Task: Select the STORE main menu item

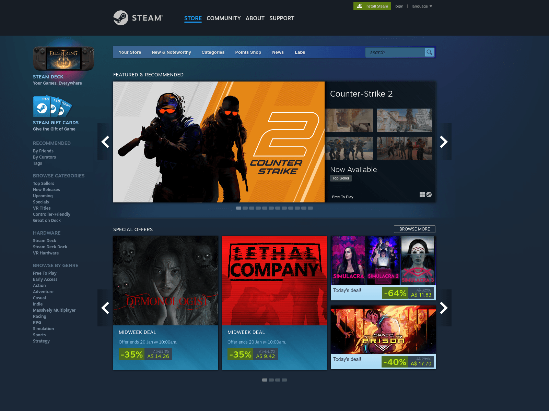Action: pyautogui.click(x=193, y=18)
